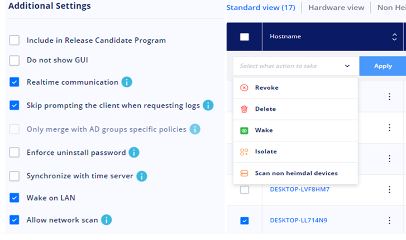
Task: Enable Include in Release Candidate Program checkbox
Action: tap(15, 40)
